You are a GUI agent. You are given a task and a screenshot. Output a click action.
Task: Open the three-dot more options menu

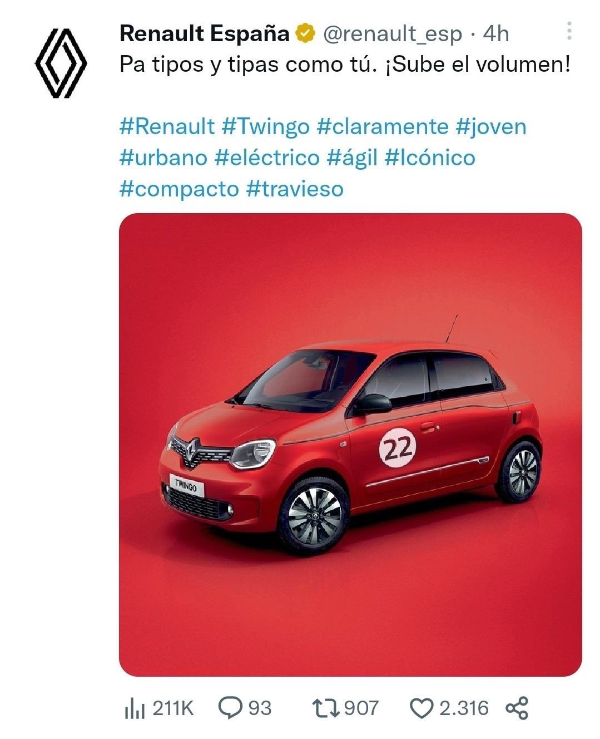point(569,31)
